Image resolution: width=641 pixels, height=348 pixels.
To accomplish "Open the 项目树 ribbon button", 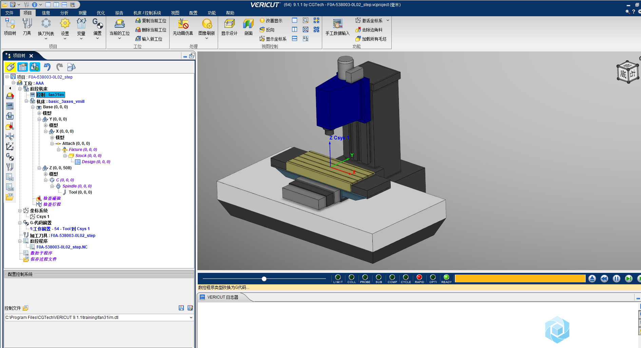I will [10, 27].
